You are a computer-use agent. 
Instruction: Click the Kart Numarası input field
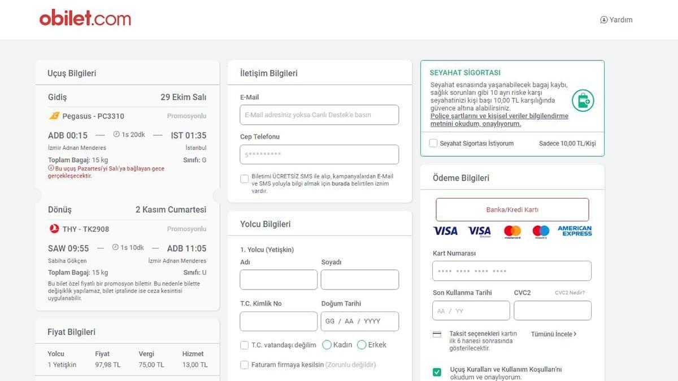(511, 270)
